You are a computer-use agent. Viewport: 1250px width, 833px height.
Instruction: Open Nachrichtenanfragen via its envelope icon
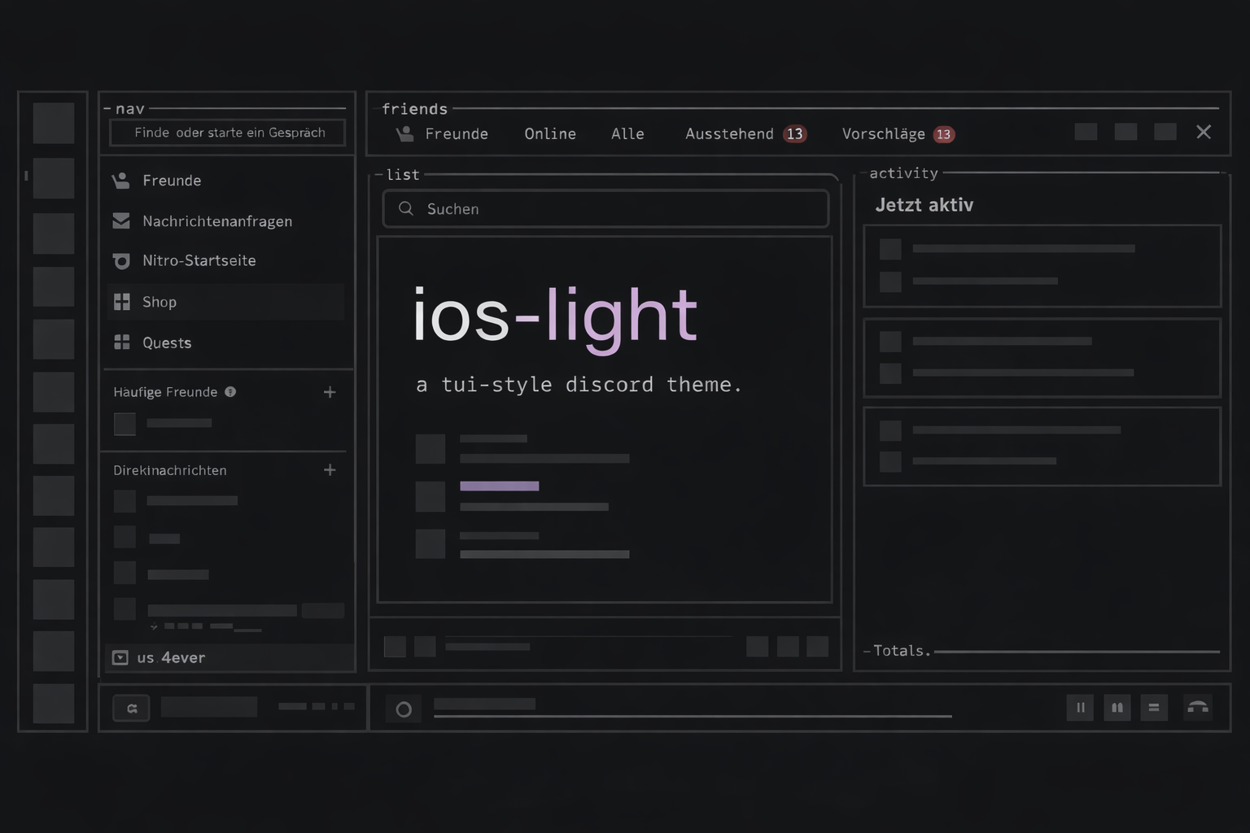pos(121,220)
